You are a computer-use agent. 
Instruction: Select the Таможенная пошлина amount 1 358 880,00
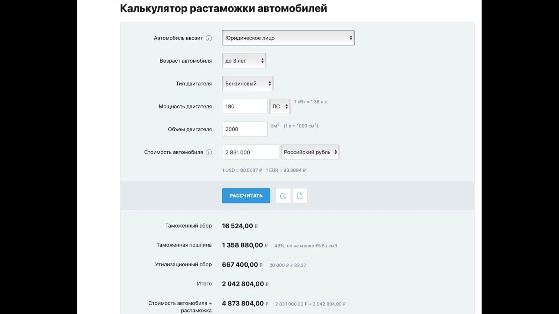pyautogui.click(x=242, y=245)
